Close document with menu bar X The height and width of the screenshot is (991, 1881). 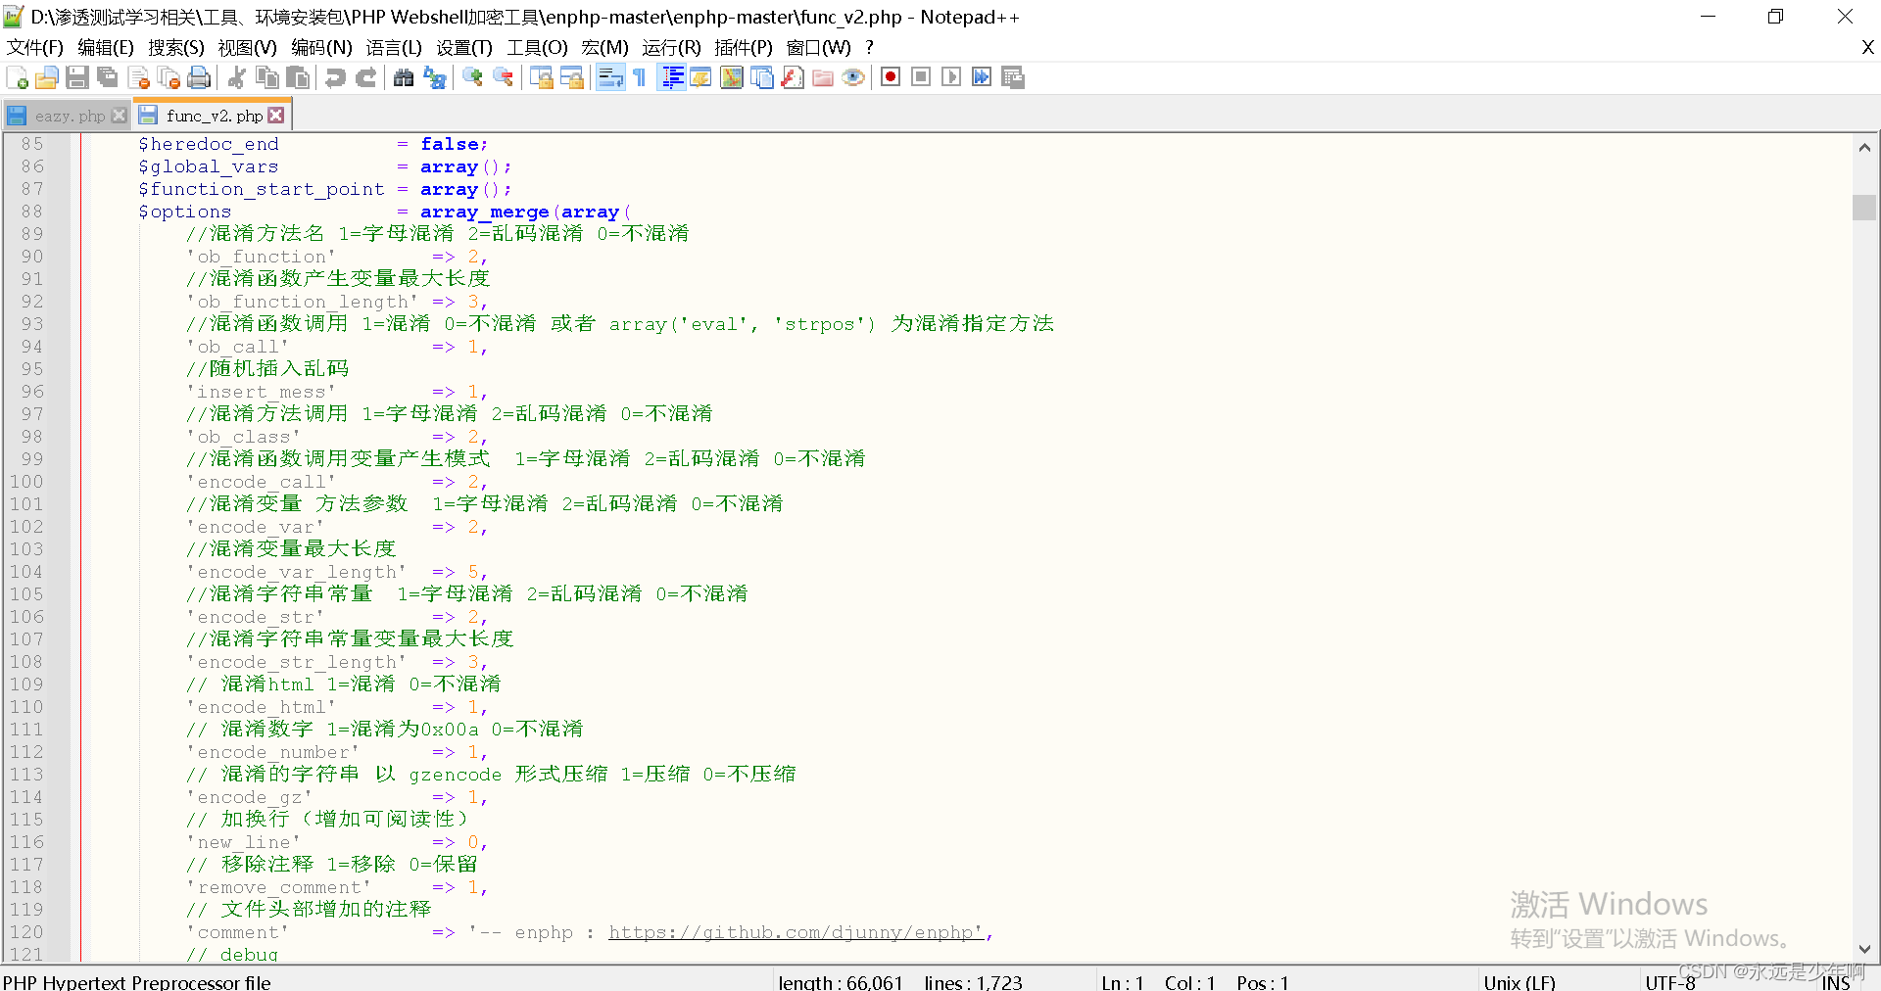point(1867,47)
